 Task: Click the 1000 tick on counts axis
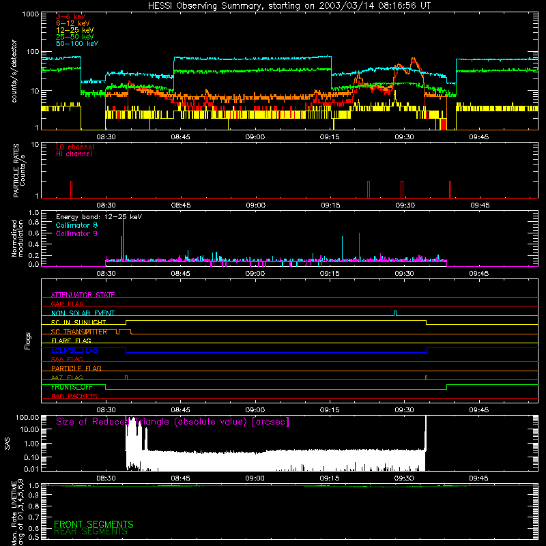click(x=30, y=14)
